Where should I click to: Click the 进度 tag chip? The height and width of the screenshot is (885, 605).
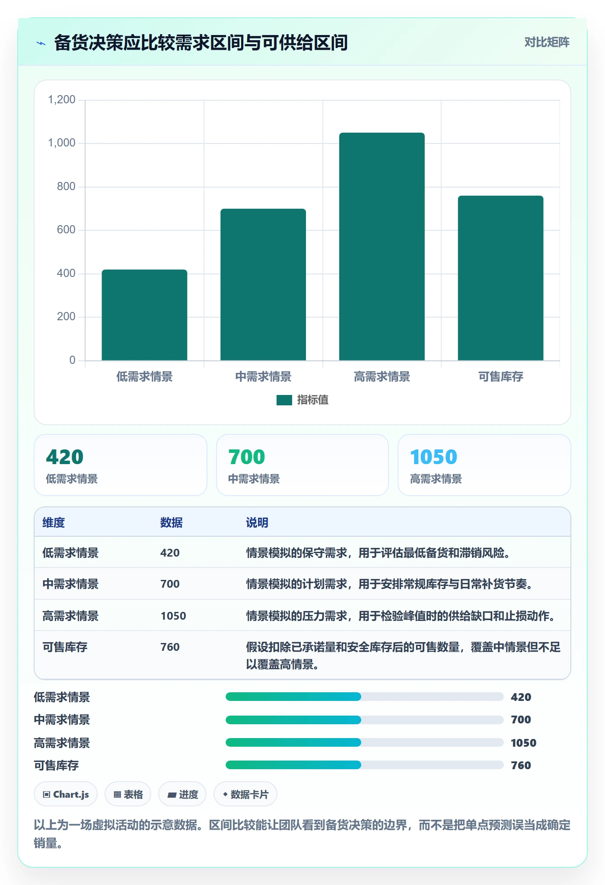click(x=182, y=794)
